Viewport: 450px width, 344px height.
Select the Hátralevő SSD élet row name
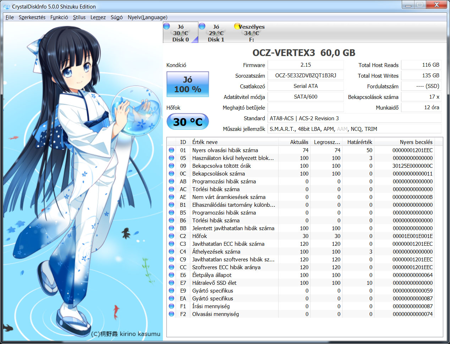(214, 283)
